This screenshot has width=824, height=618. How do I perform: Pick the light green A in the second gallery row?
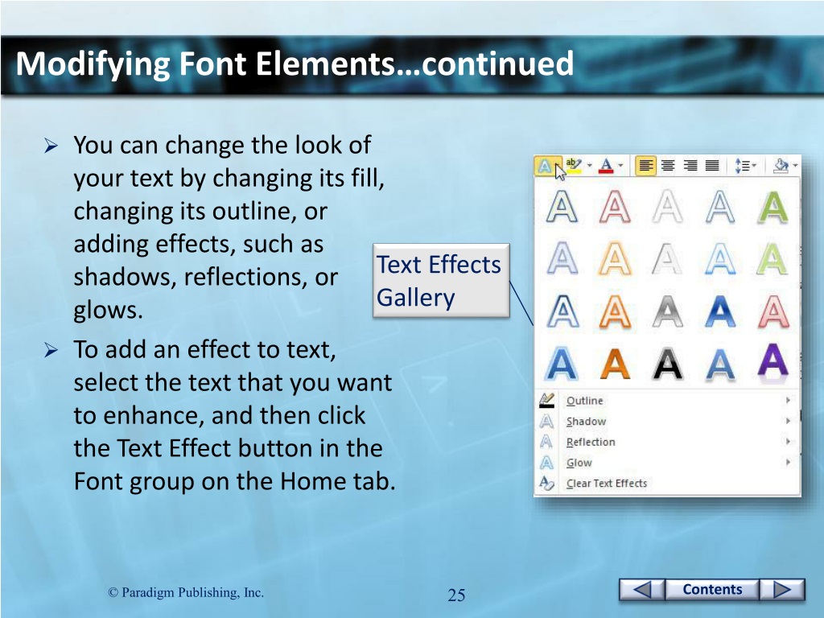tap(772, 258)
